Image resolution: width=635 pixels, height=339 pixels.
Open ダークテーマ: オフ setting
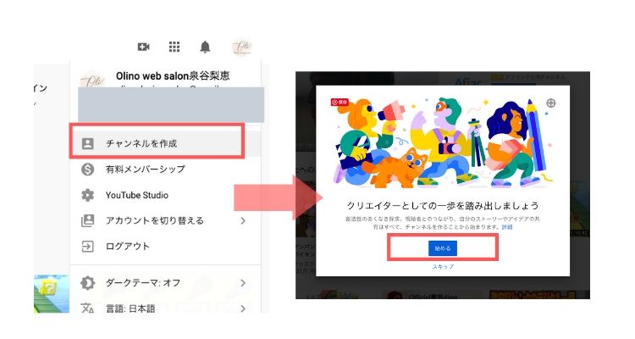tap(165, 282)
